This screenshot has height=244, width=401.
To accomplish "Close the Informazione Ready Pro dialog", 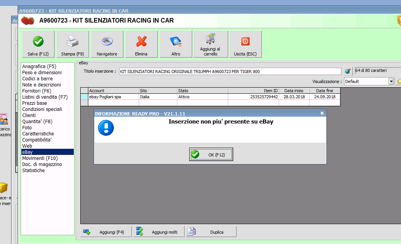I will (322, 113).
